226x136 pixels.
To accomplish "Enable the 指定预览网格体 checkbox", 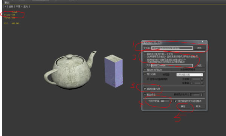I will tap(145, 70).
